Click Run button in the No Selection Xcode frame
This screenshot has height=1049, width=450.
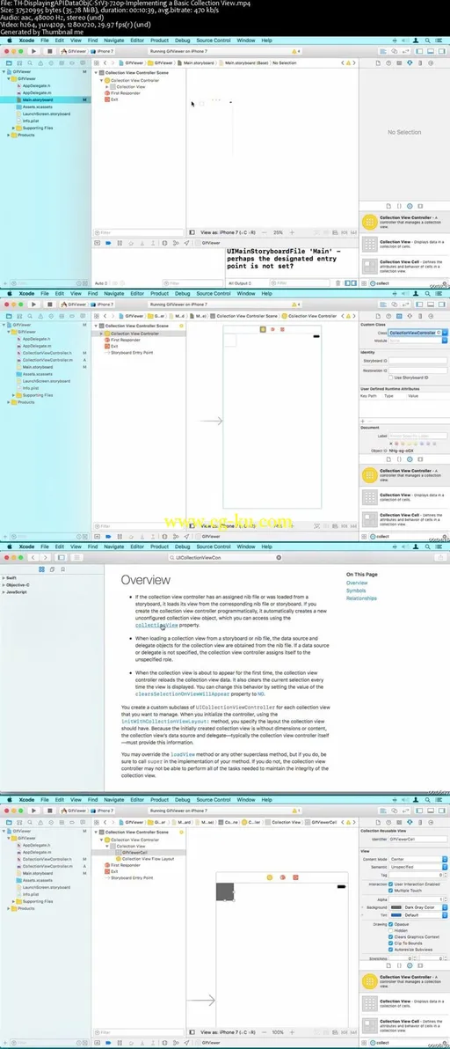coord(33,51)
